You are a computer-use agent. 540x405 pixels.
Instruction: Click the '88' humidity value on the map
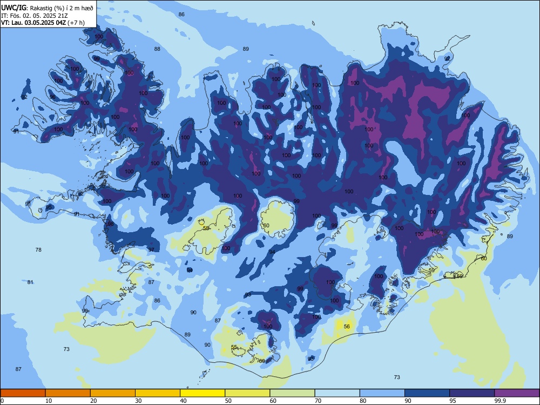pos(157,49)
